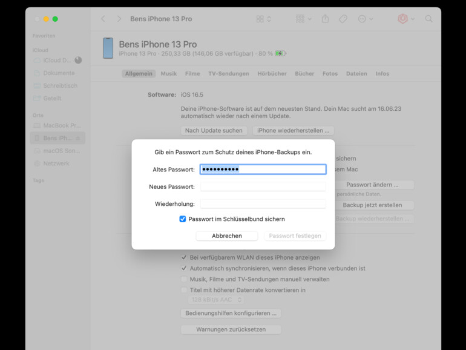Switch to the TV-Sendungen tab

click(x=229, y=73)
